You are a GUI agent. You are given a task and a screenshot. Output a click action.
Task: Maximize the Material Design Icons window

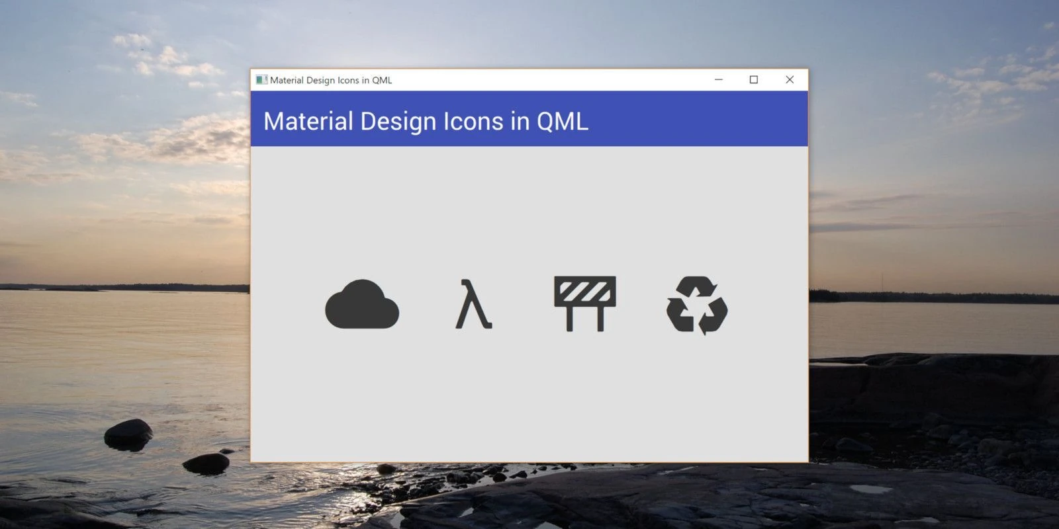(x=753, y=79)
